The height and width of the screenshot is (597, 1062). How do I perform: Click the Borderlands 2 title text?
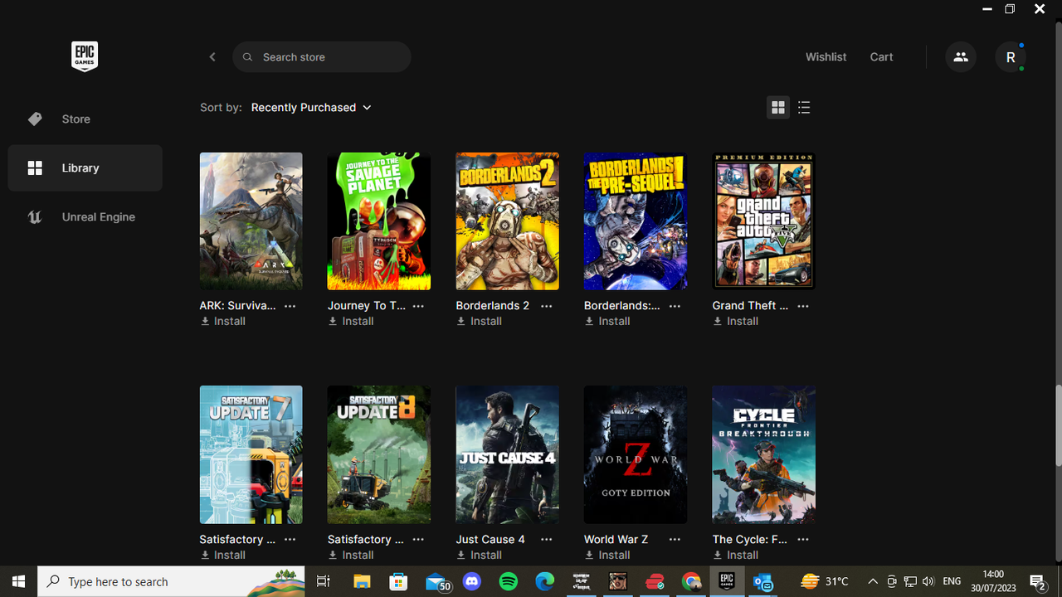tap(492, 306)
